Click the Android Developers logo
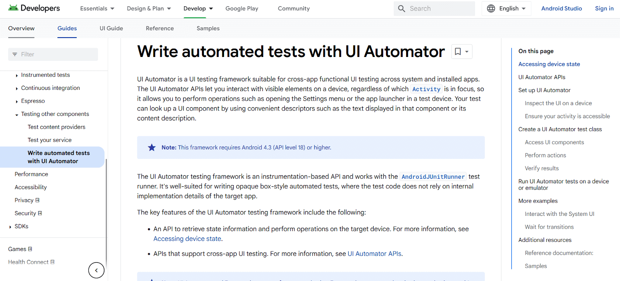Image resolution: width=620 pixels, height=281 pixels. click(34, 8)
